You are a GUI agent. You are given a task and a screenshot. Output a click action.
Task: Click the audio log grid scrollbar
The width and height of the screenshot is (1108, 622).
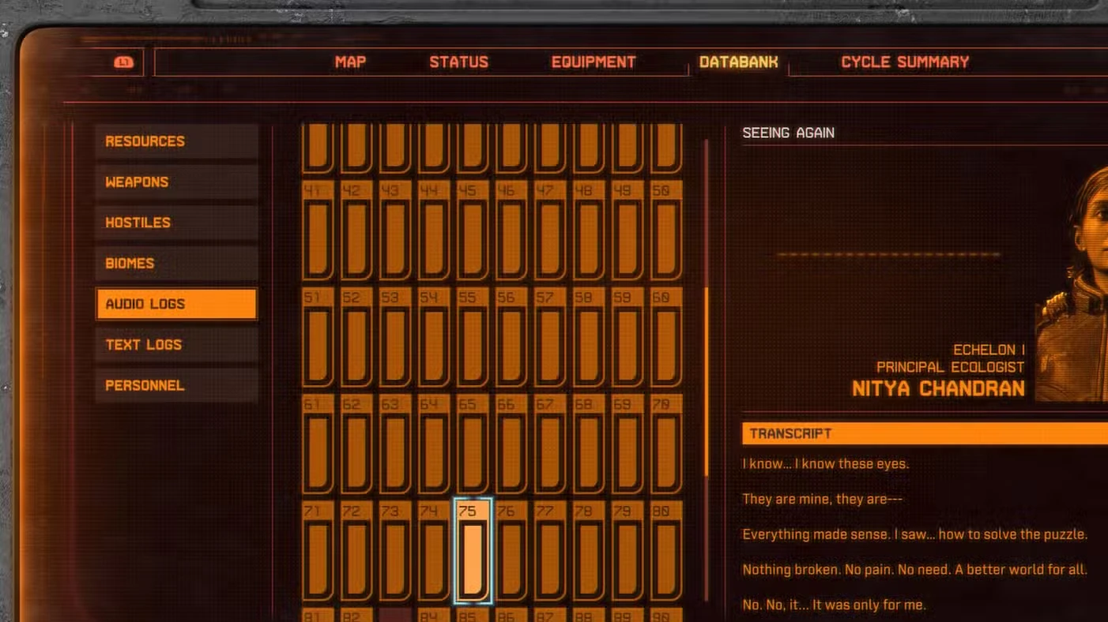point(707,381)
